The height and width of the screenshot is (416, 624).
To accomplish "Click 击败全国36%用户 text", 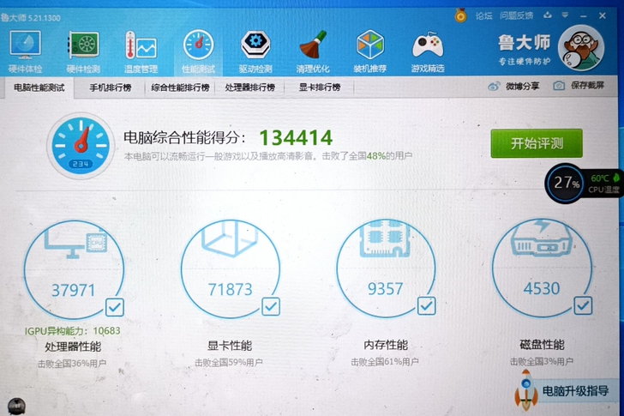I will coord(72,364).
